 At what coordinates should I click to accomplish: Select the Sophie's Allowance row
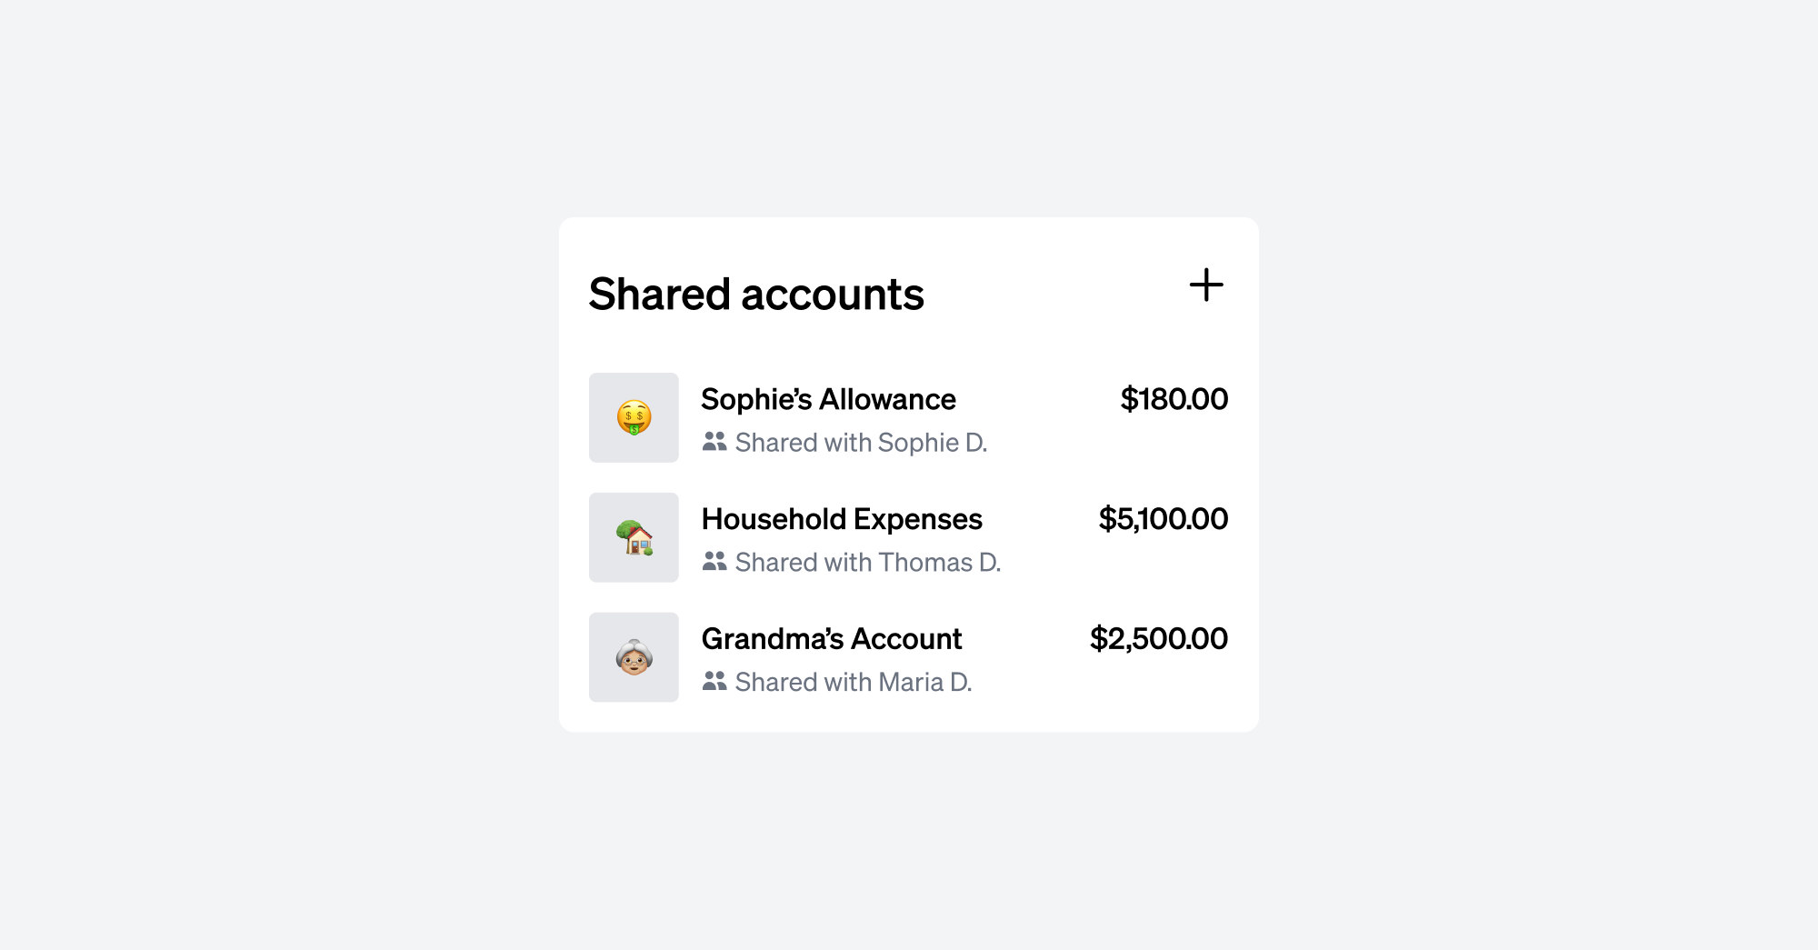909,417
